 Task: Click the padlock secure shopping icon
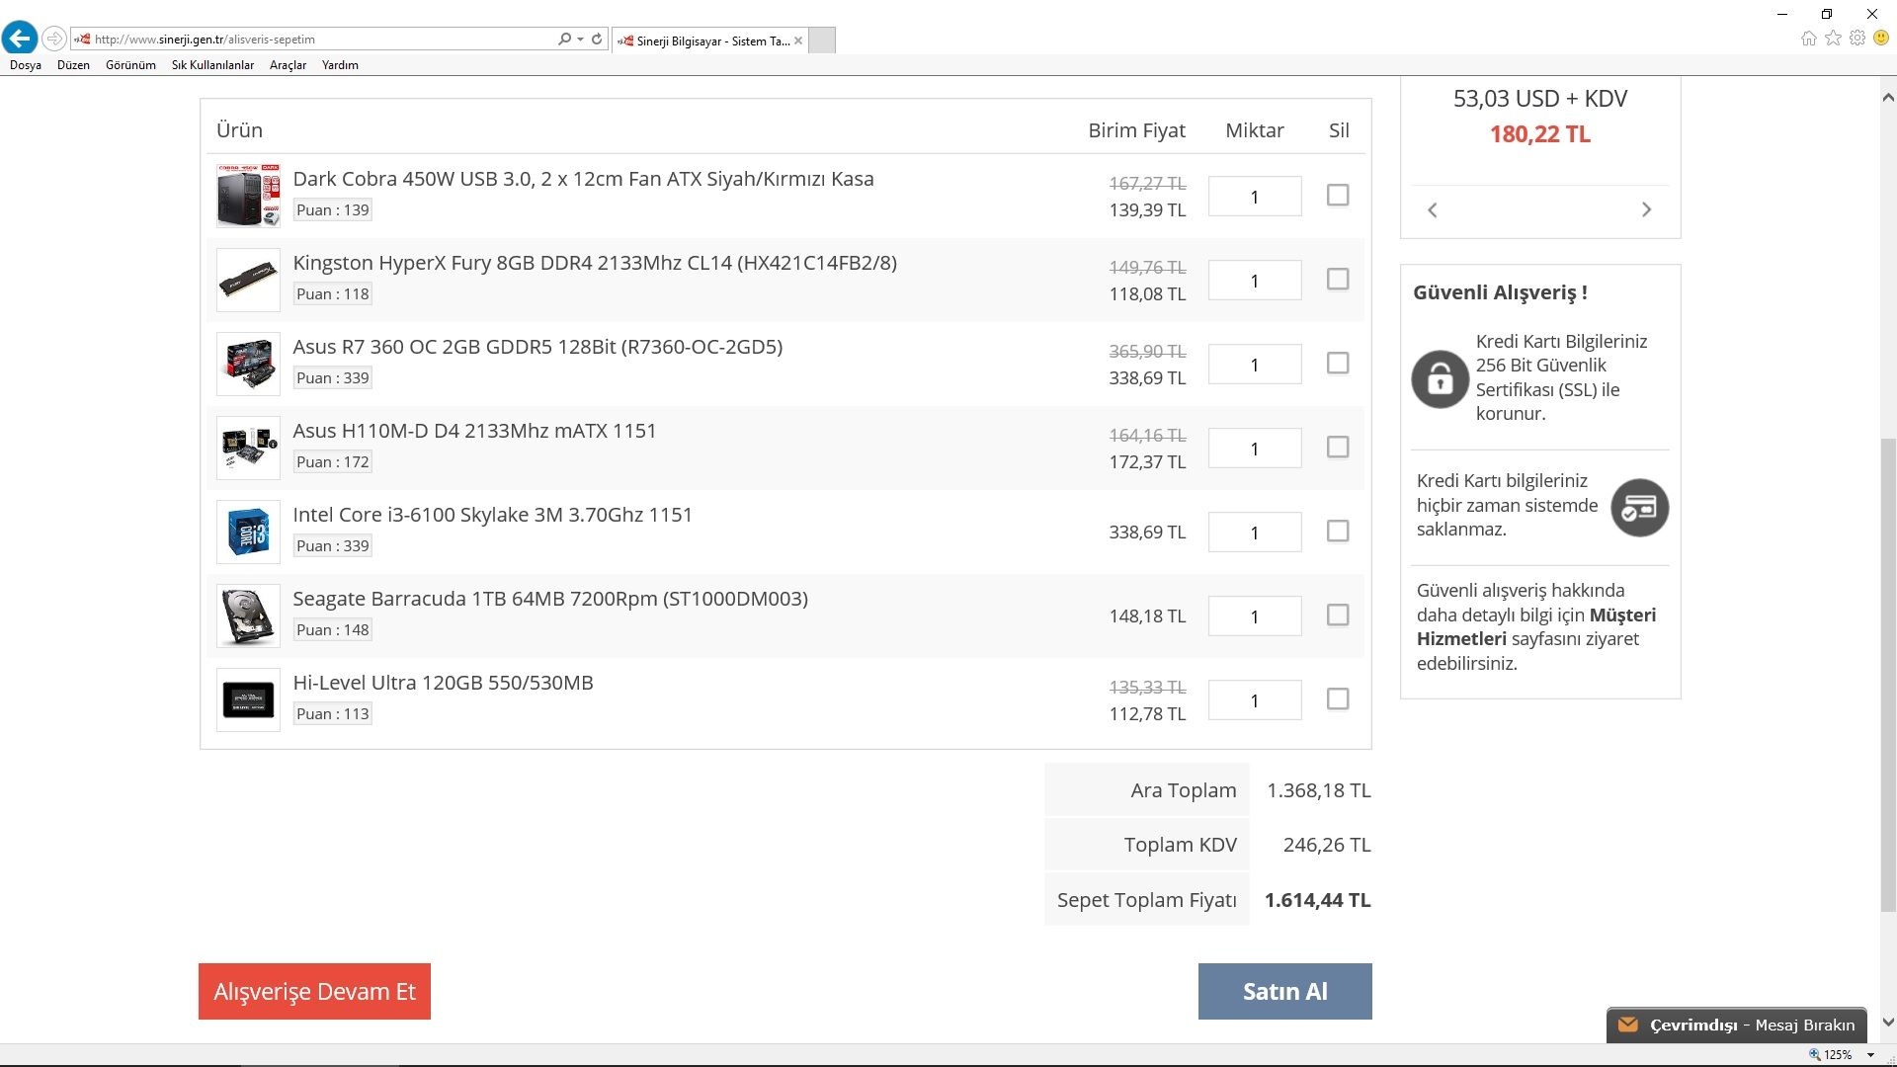[x=1440, y=378]
